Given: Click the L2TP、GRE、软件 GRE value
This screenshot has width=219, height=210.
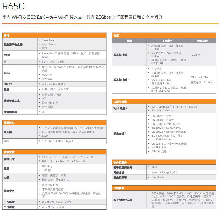Looking at the screenshot, I should point(55,89).
